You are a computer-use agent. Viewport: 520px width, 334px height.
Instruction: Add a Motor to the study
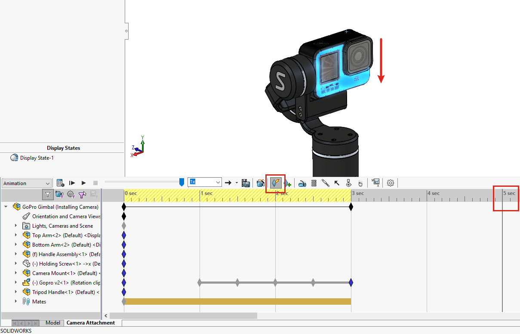pyautogui.click(x=302, y=183)
